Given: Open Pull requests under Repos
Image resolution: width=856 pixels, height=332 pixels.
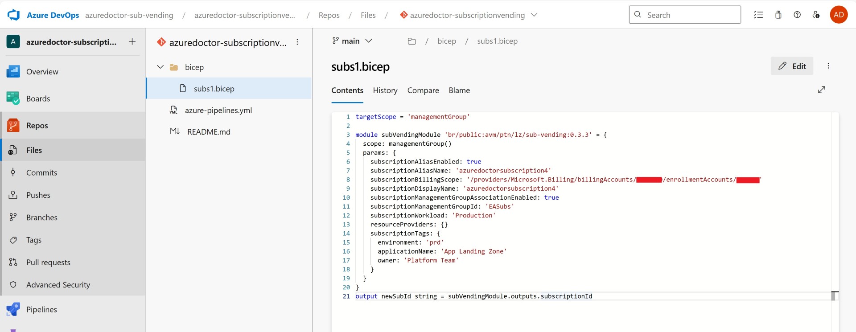Looking at the screenshot, I should click(73, 262).
